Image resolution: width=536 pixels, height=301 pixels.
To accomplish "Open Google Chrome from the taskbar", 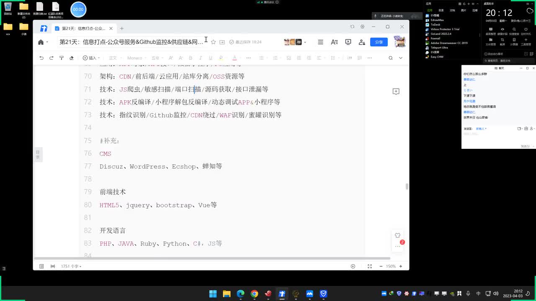I will [x=254, y=294].
